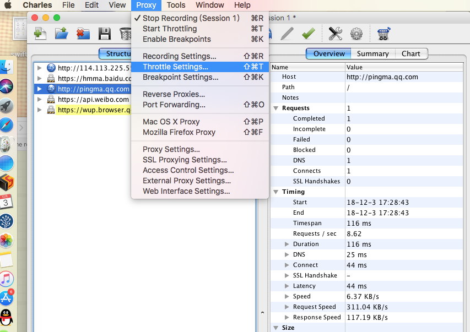Open Reverse Proxies… menu item

click(199, 94)
